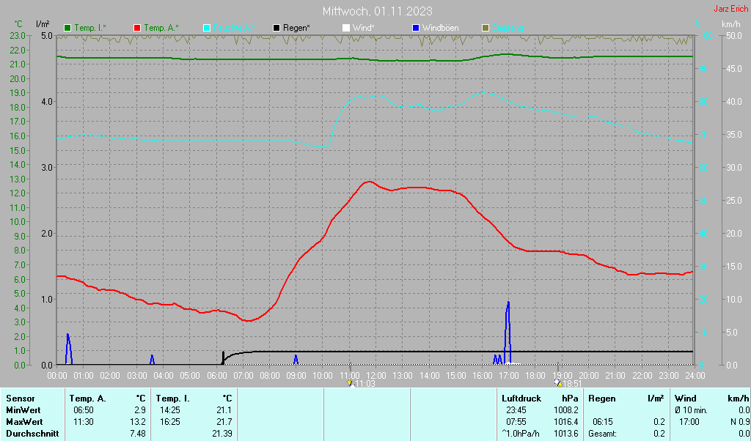Click the '^1.0hPa/h' trend label
The image size is (751, 441).
click(520, 434)
